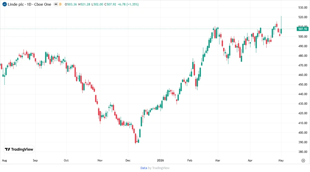Click the green 507.92 current price label
This screenshot has width=310, height=172.
(303, 29)
